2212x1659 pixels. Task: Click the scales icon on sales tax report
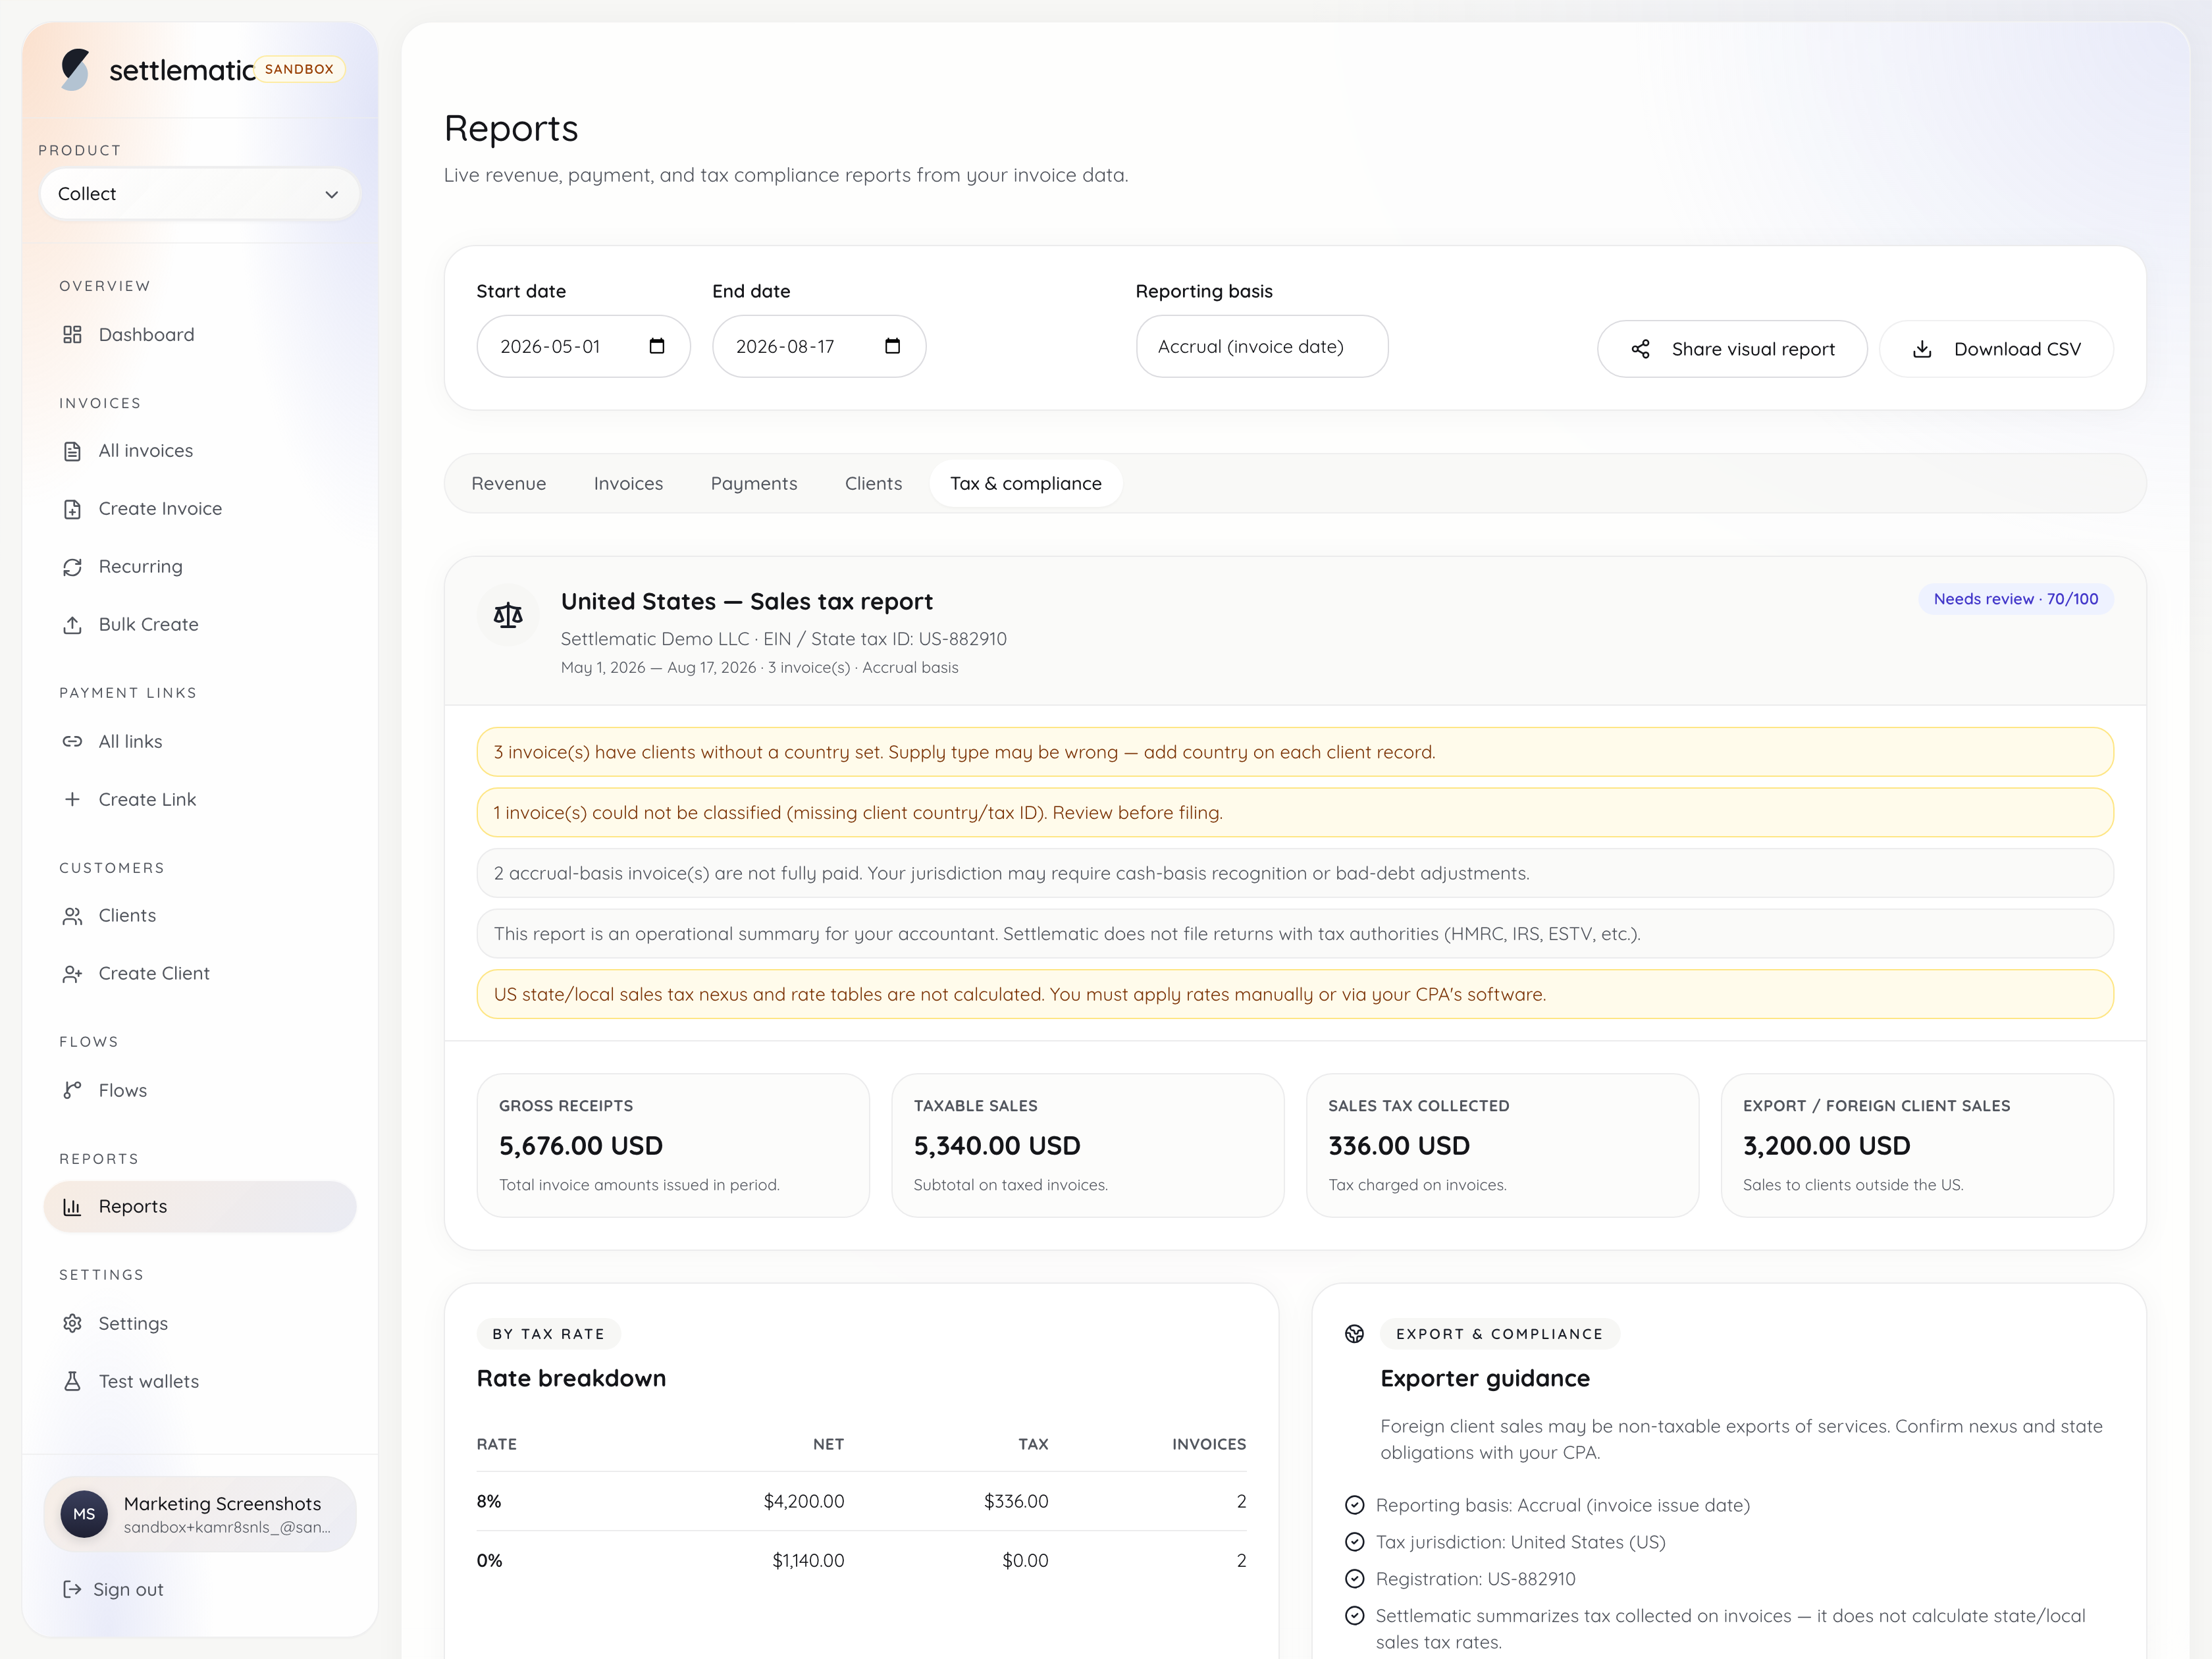coord(508,615)
